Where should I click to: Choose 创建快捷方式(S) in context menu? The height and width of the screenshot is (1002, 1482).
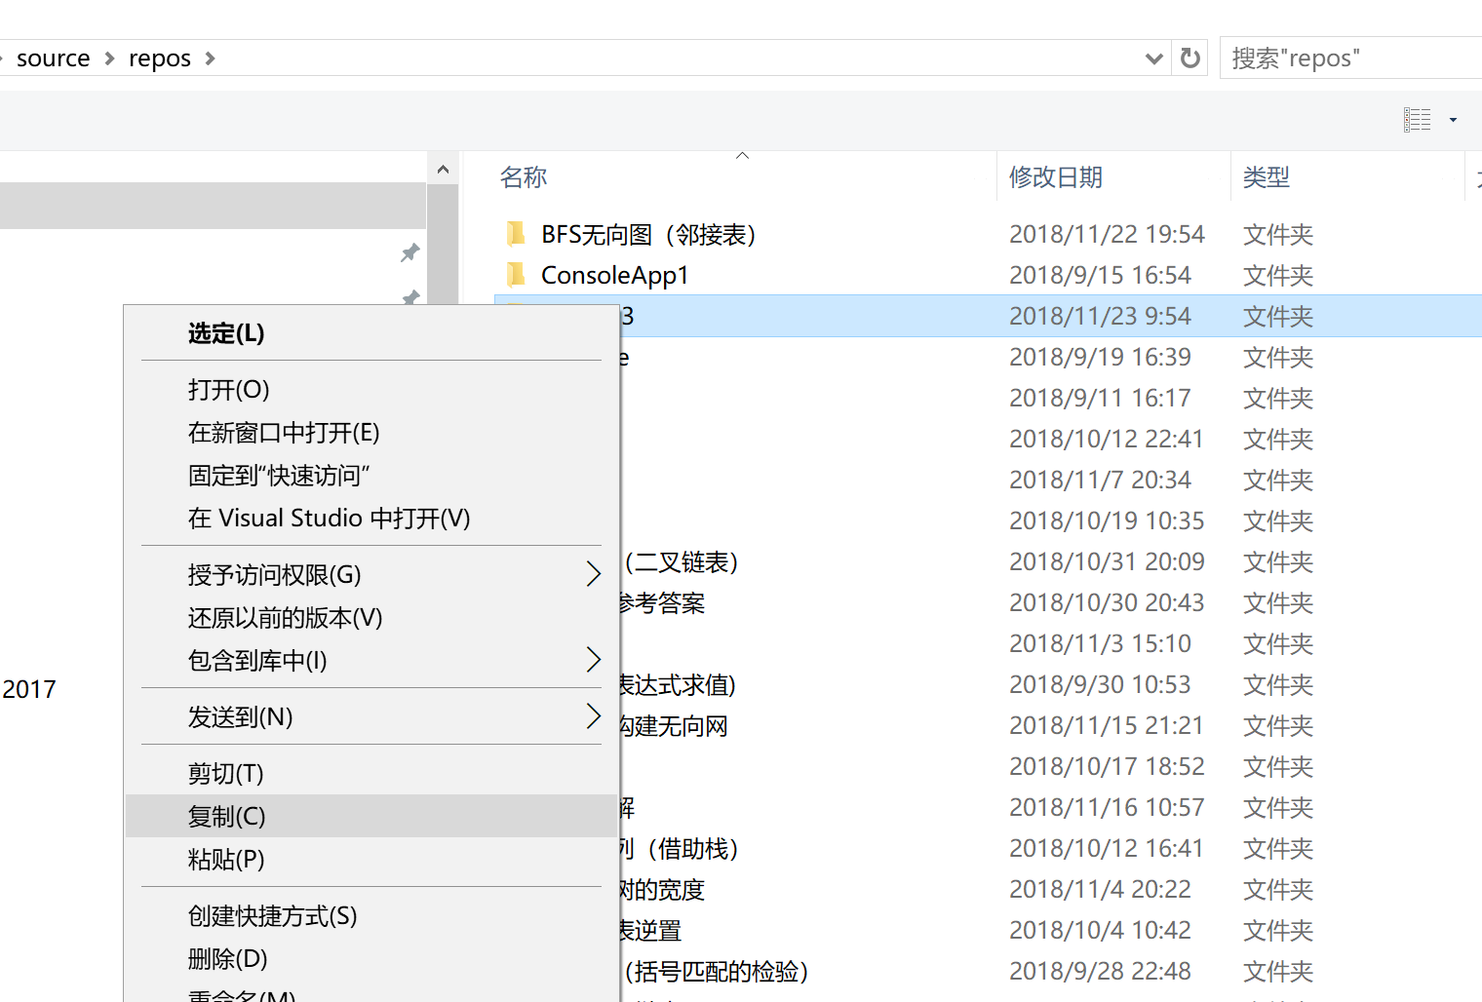click(x=370, y=916)
